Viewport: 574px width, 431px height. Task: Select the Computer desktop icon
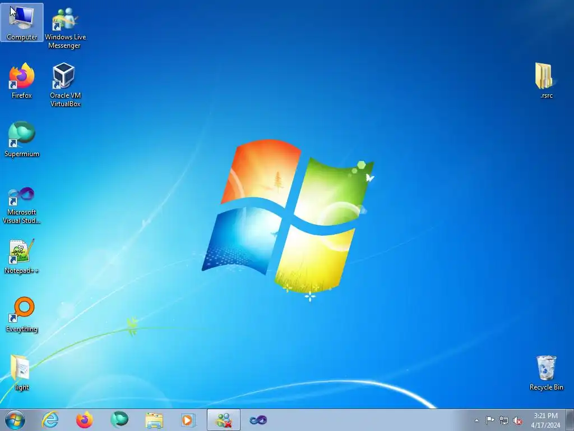[x=22, y=22]
